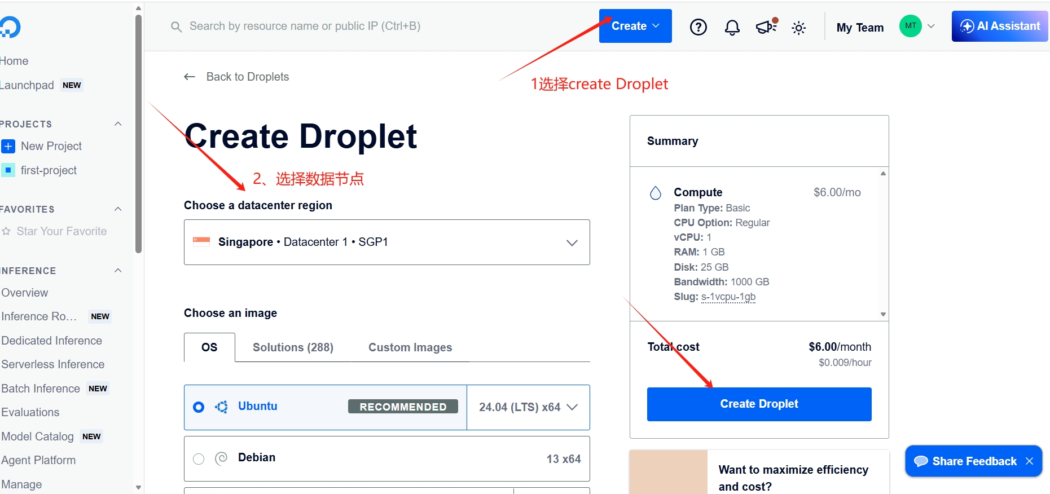Open the announcements megaphone icon

pos(766,27)
